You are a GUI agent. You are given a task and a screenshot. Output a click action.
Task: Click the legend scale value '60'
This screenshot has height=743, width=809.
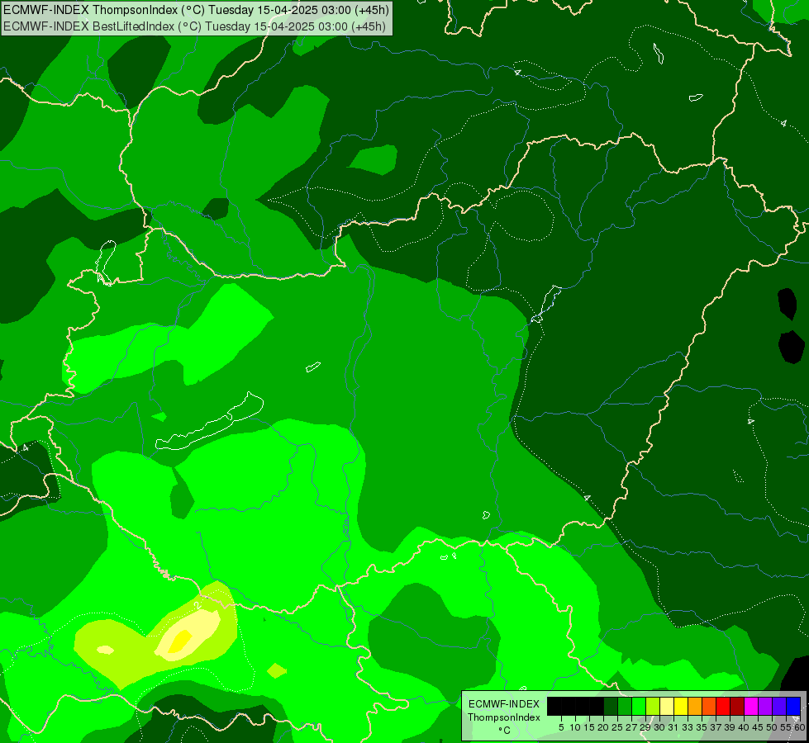pyautogui.click(x=799, y=727)
